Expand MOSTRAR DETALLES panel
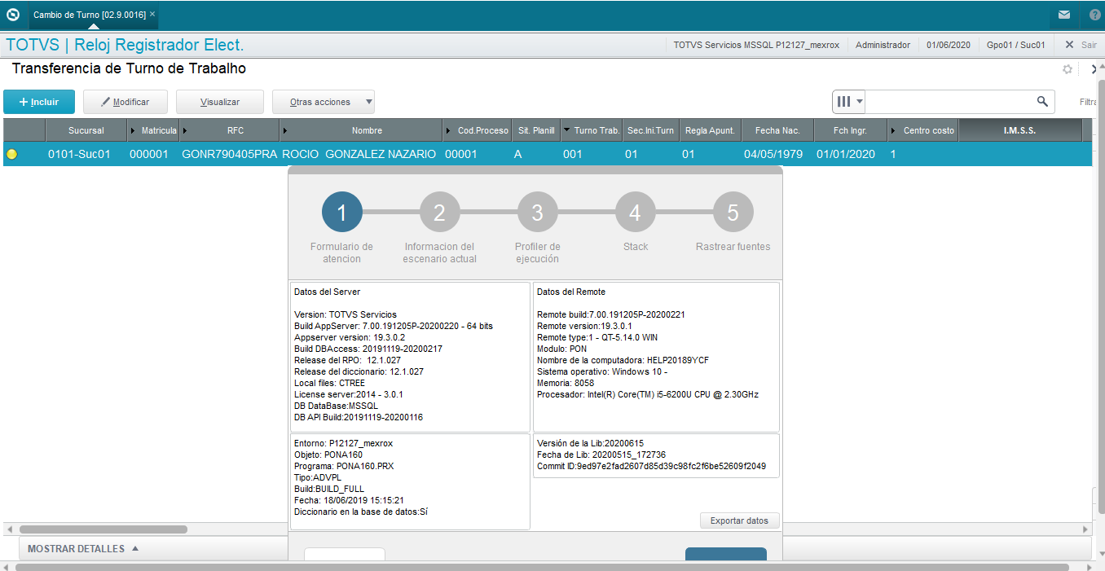This screenshot has height=571, width=1105. pos(83,549)
